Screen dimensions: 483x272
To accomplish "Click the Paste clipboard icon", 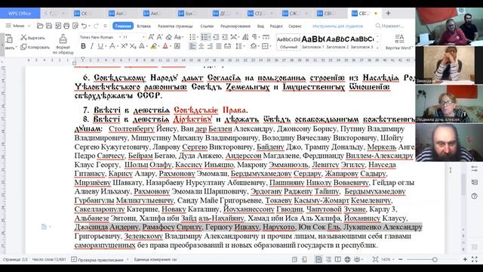I will 9,39.
